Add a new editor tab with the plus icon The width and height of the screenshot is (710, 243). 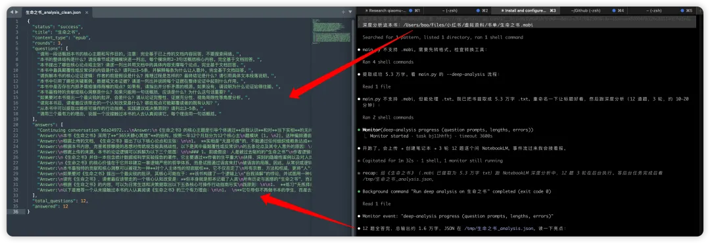(343, 12)
